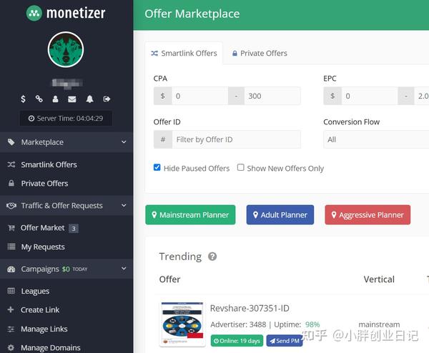Viewport: 429px width, 353px height.
Task: Open the Aggressive Planner
Action: tap(368, 215)
